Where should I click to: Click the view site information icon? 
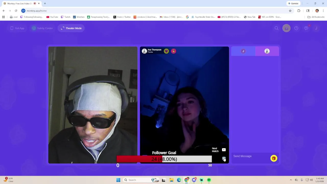[23, 11]
